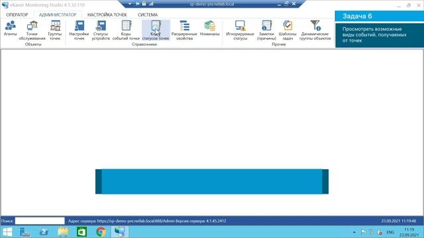Open Коды статусов точек reference
Screen dimensions: 424x238
(x=156, y=30)
